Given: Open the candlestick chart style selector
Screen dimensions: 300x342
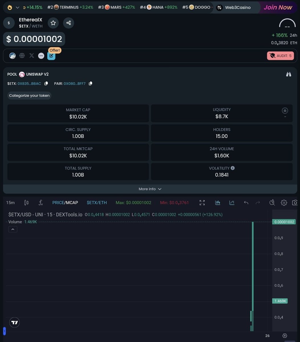Looking at the screenshot, I should tap(26, 203).
